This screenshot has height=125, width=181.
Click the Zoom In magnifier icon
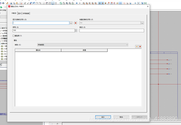pyautogui.click(x=67, y=3)
